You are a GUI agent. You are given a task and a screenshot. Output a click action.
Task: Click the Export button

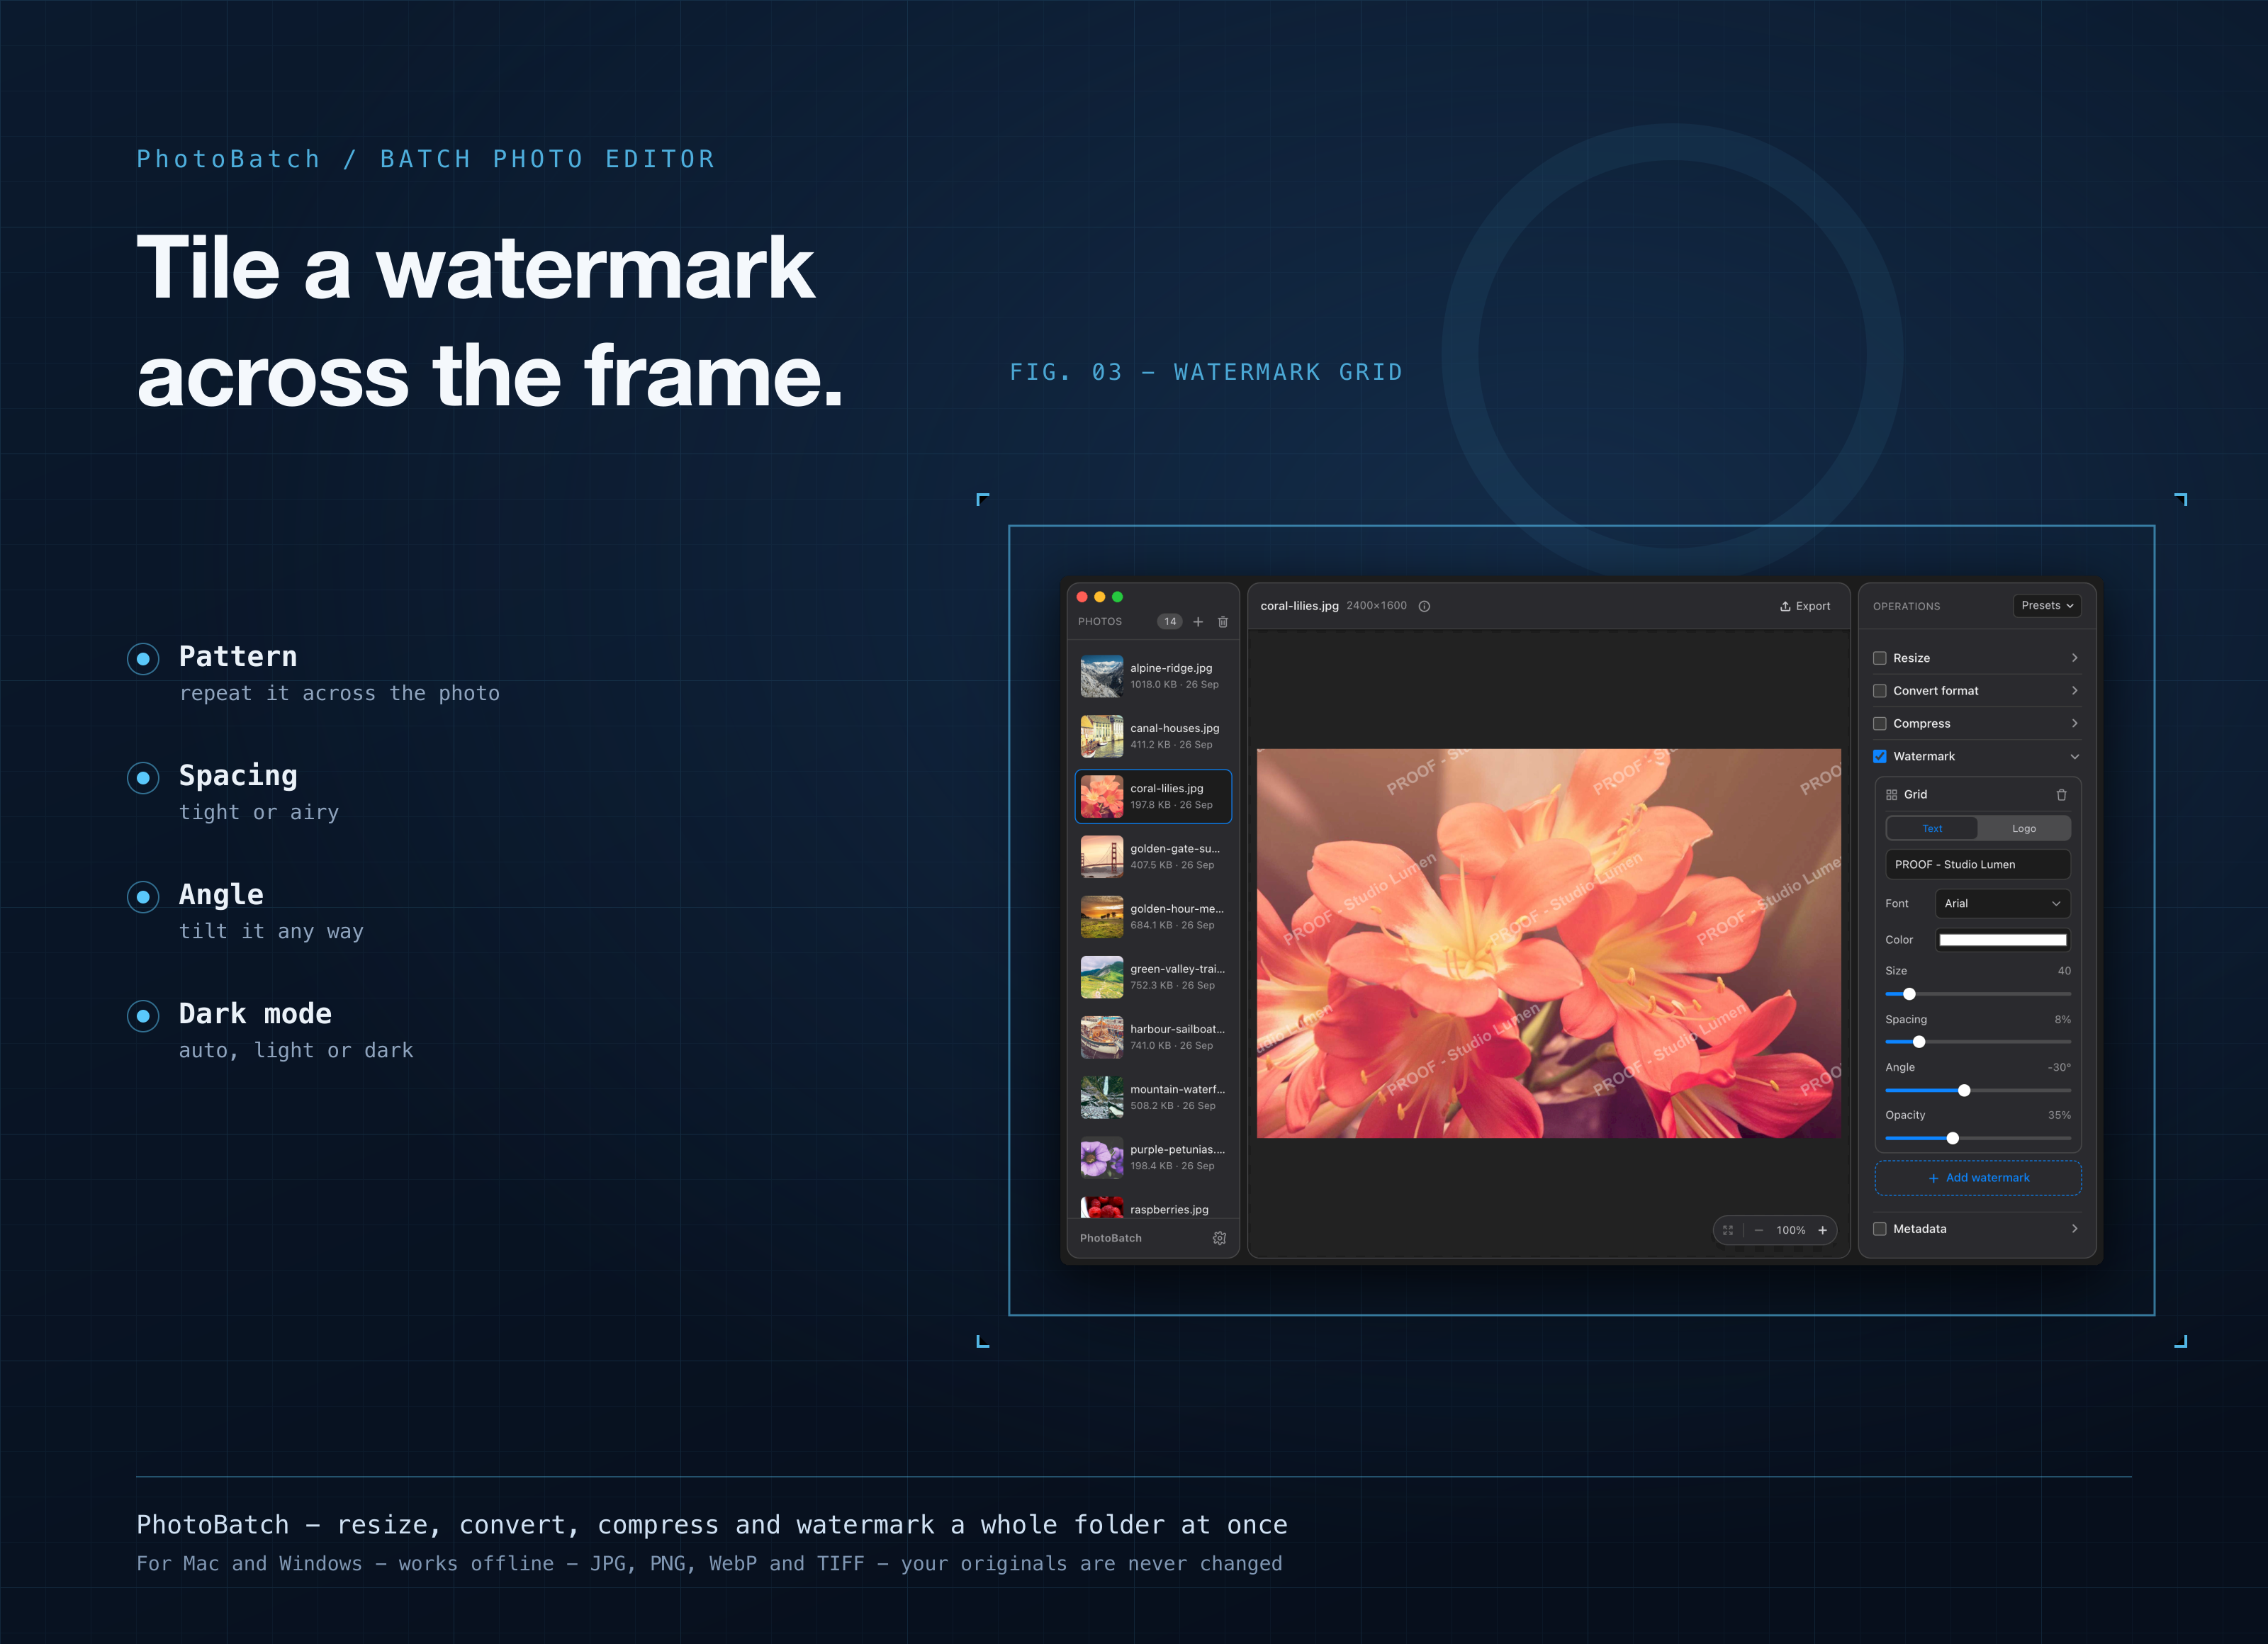coord(1805,606)
